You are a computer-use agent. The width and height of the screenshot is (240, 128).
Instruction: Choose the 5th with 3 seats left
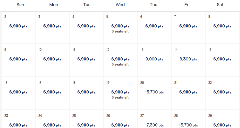120,27
